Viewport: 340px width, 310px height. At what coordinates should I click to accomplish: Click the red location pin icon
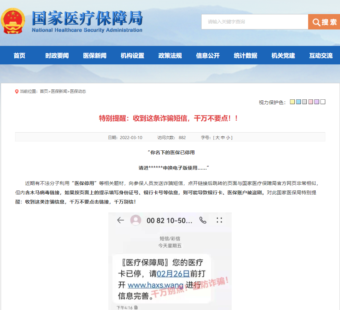point(17,91)
